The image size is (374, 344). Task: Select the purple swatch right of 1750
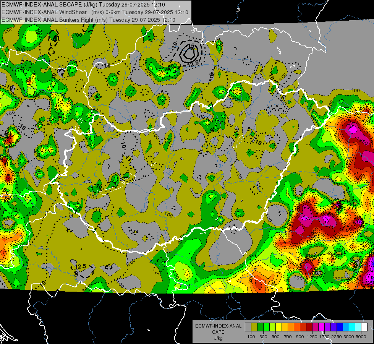tap(328, 327)
